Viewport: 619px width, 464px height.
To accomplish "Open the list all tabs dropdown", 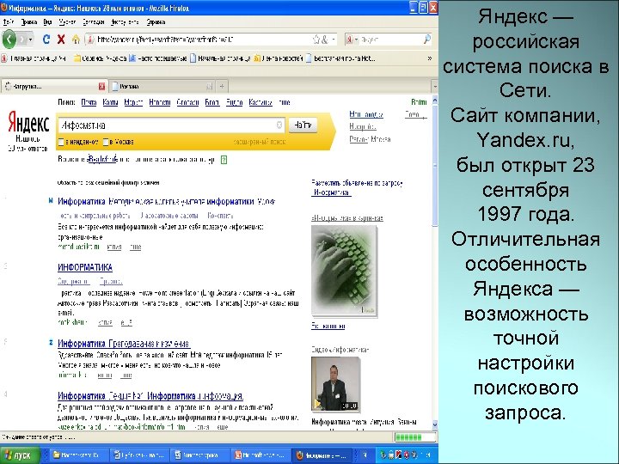I will (434, 87).
